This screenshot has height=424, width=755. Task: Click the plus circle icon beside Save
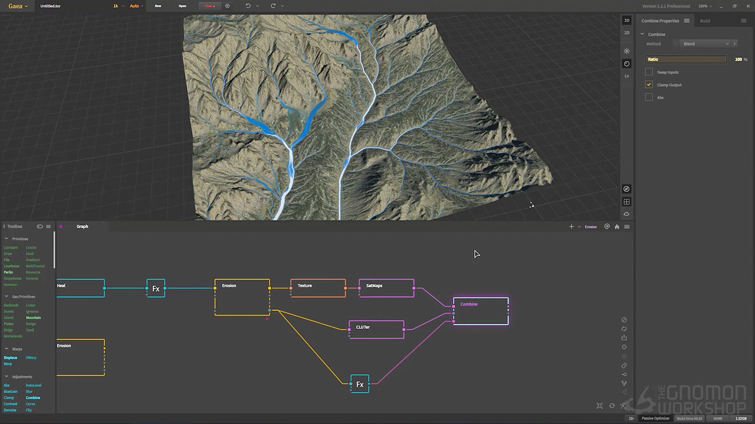(x=228, y=6)
